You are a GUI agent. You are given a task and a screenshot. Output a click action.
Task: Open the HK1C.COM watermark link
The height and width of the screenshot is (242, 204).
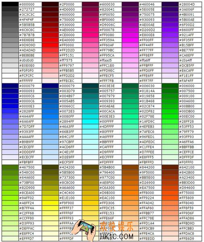click(x=117, y=237)
